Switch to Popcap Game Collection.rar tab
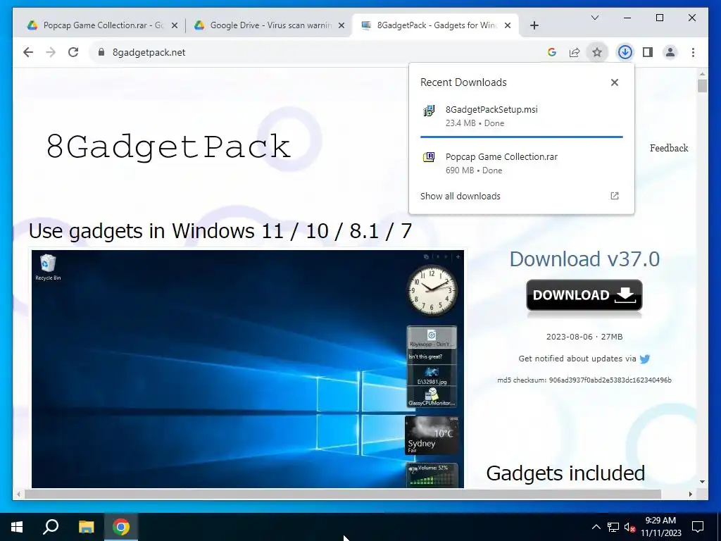The image size is (721, 541). (102, 25)
